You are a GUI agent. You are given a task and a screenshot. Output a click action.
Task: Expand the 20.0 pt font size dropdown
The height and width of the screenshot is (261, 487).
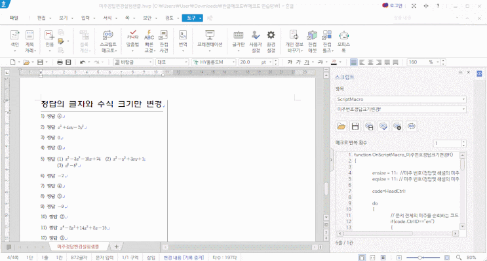tap(271, 62)
